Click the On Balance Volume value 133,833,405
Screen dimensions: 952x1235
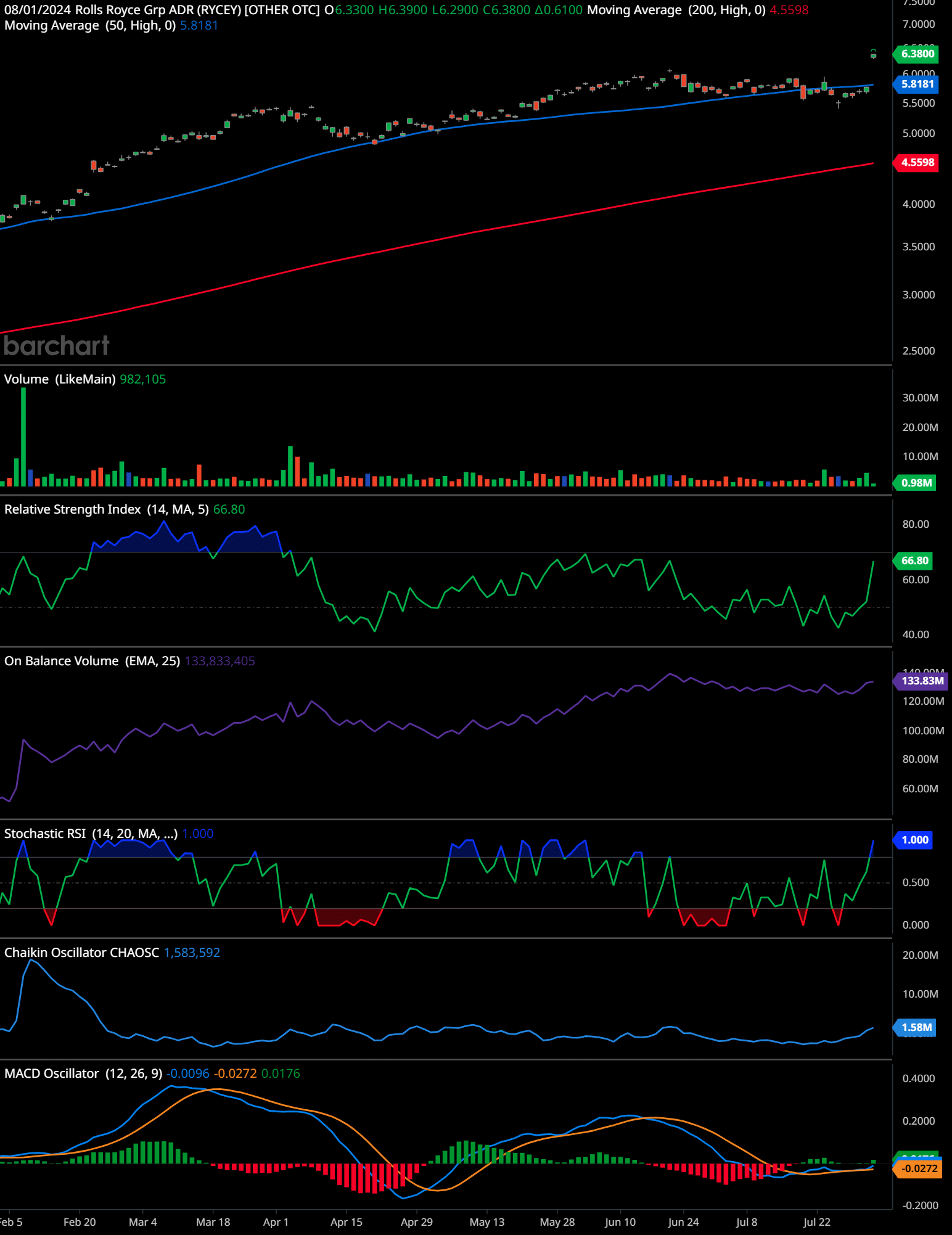220,661
